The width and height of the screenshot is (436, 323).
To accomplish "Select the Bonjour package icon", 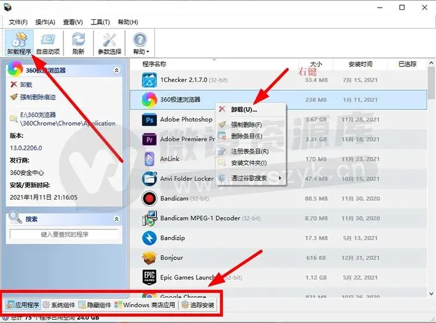I will coord(149,258).
